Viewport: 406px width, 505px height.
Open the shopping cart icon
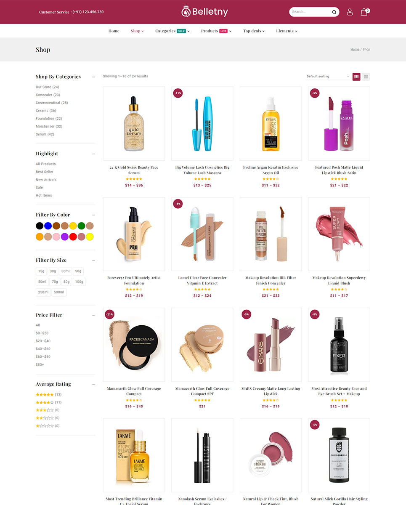click(x=364, y=12)
